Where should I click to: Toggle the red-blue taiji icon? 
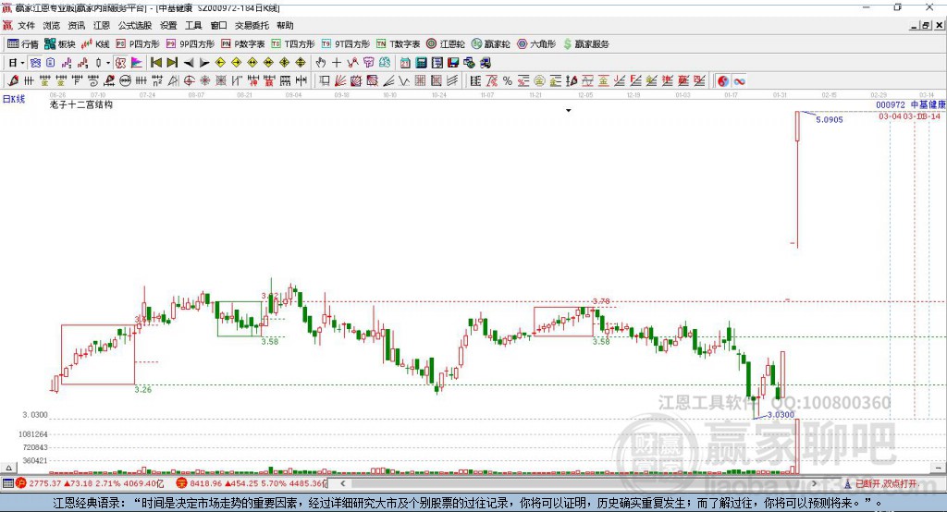(723, 81)
